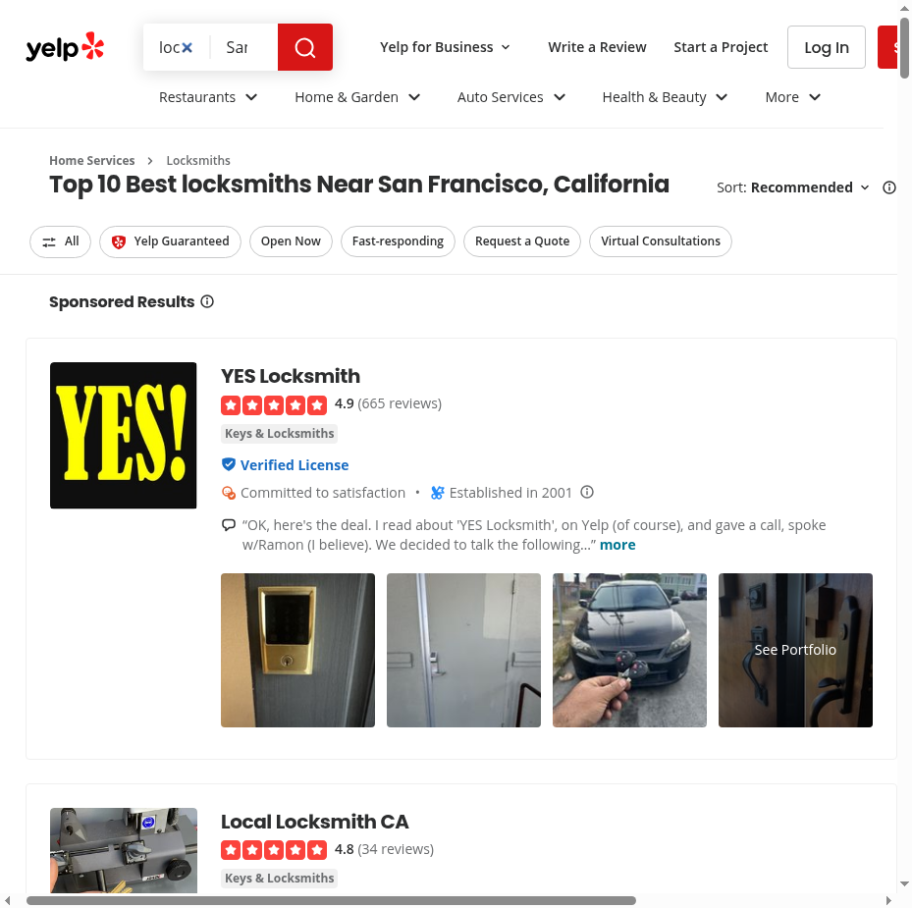Click the horizontal scrollbar at page bottom
This screenshot has height=908, width=912.
pos(332,900)
